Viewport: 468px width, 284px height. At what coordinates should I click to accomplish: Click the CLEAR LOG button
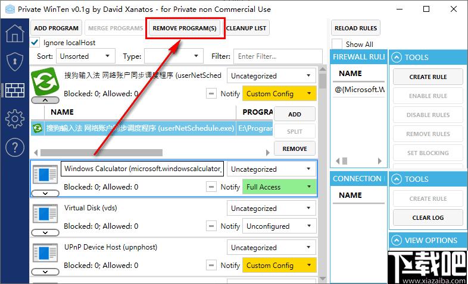click(x=428, y=217)
